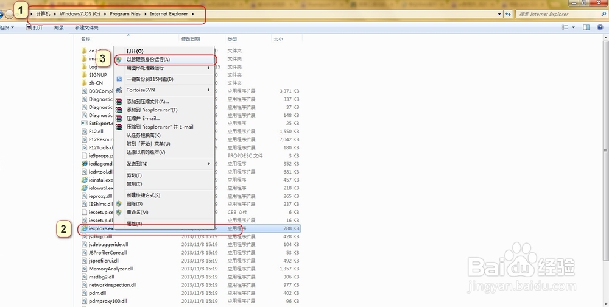Choose 打开(O) in context menu
Image resolution: width=609 pixels, height=307 pixels.
coord(135,51)
